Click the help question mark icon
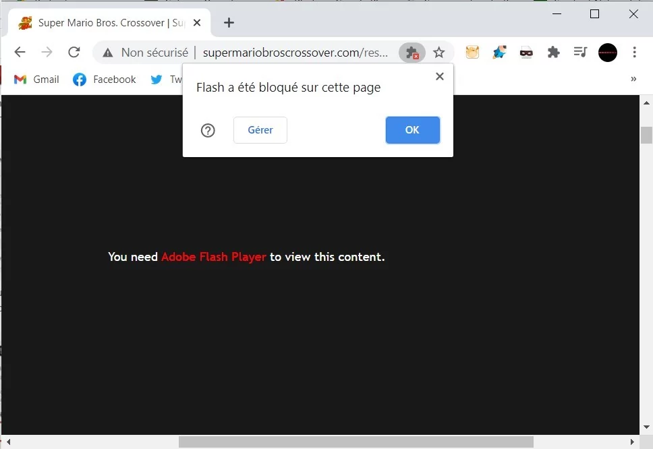Image resolution: width=653 pixels, height=449 pixels. [x=208, y=130]
